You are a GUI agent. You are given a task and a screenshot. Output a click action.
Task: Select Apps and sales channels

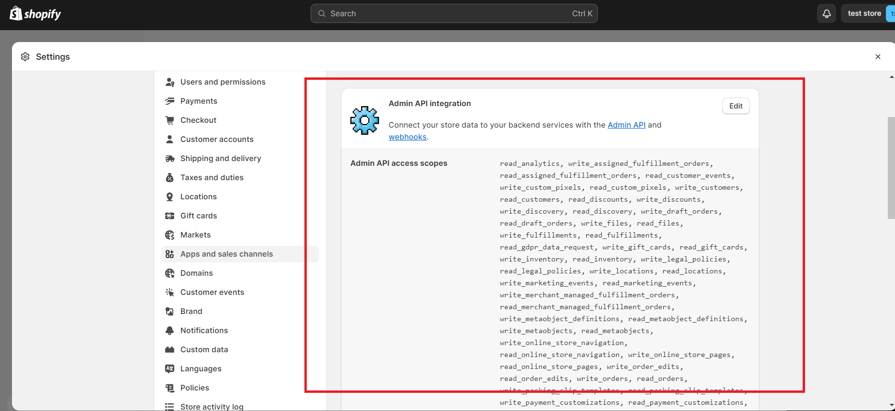240,254
